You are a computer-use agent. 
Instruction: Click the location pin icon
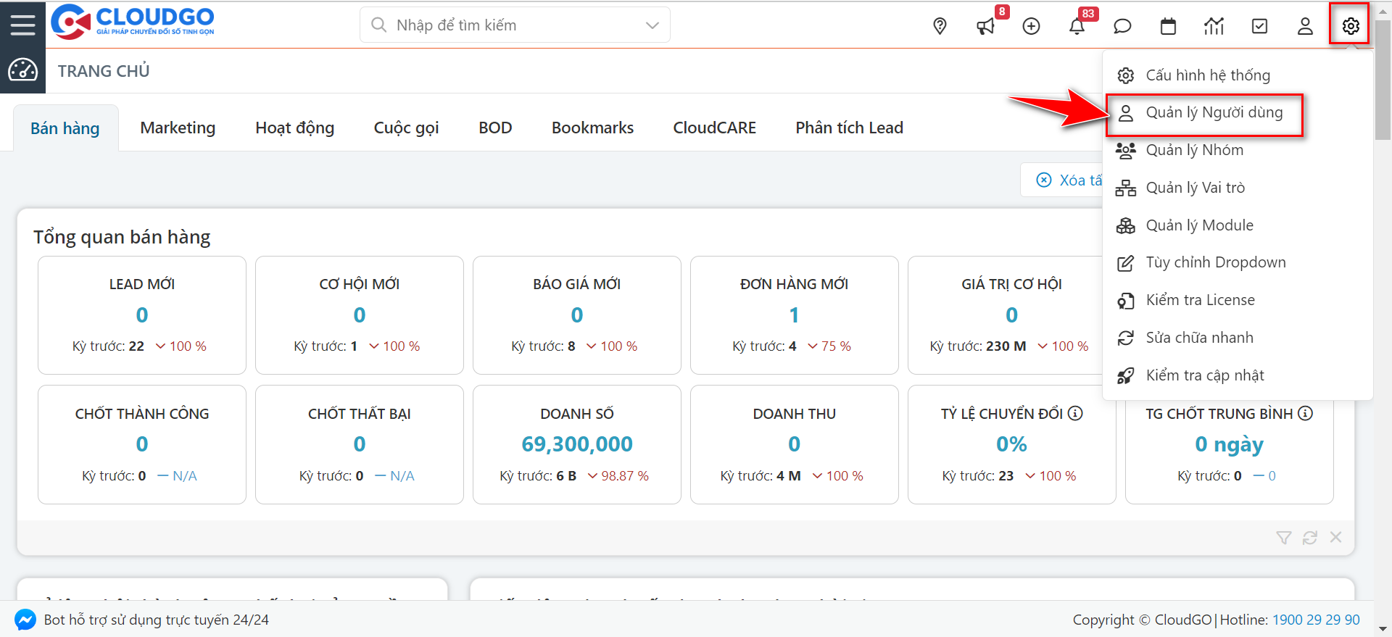[x=940, y=26]
